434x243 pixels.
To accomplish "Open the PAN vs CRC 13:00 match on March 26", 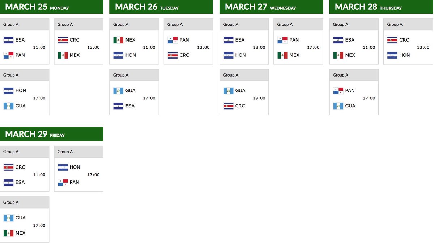I will tap(188, 42).
